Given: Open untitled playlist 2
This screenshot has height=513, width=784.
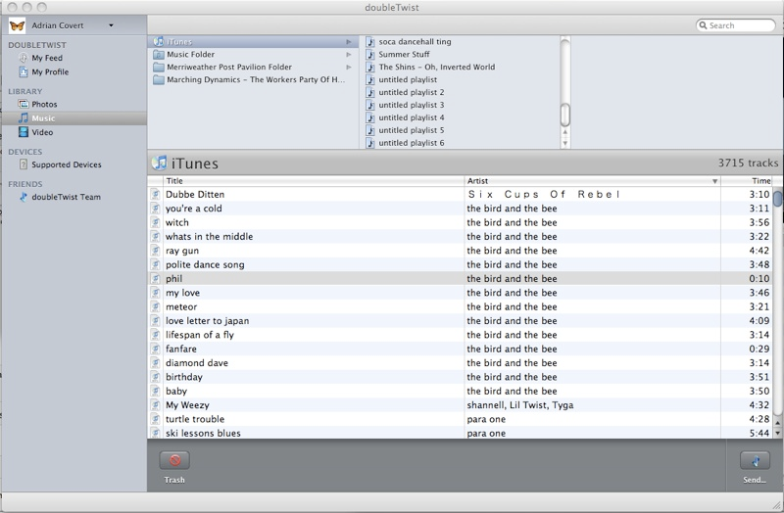Looking at the screenshot, I should [411, 92].
